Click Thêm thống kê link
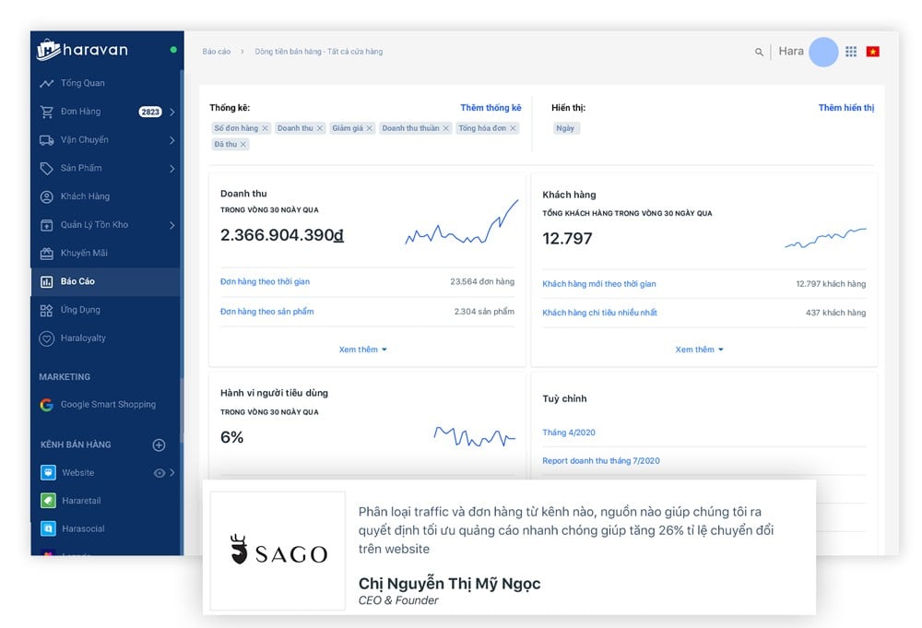The height and width of the screenshot is (628, 922). point(491,108)
